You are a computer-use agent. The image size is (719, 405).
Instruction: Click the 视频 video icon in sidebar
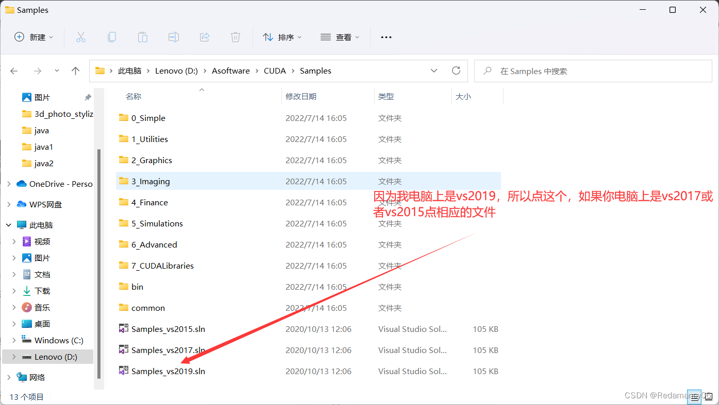point(27,241)
